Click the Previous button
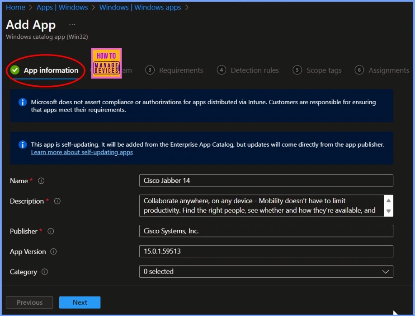 [29, 302]
